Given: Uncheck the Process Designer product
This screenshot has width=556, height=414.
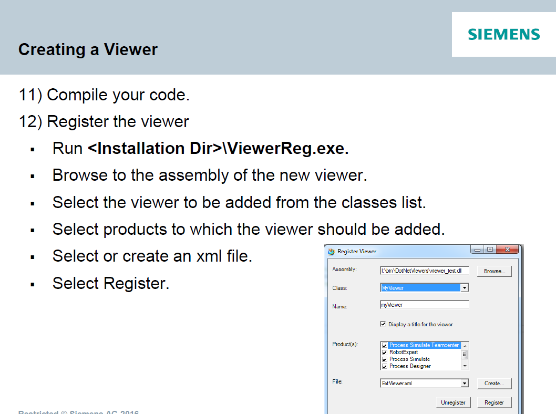Looking at the screenshot, I should tap(385, 366).
